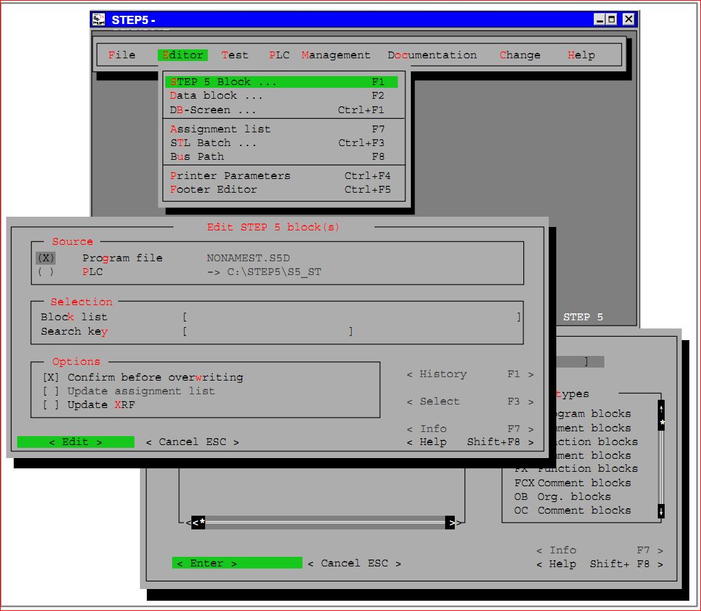Click the Select F3 button
This screenshot has height=611, width=701.
coord(470,401)
